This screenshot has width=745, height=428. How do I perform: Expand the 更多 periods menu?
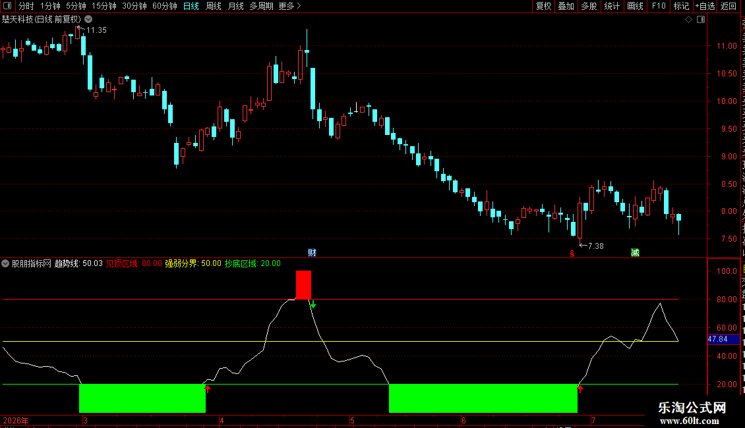tap(289, 6)
